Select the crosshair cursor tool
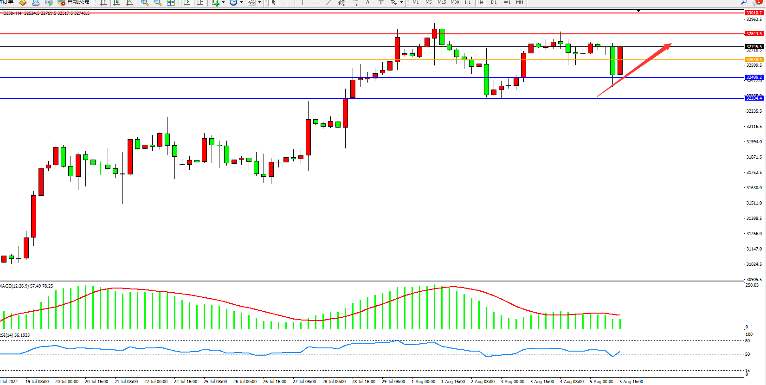Viewport: 766px width, 385px height. (287, 2)
